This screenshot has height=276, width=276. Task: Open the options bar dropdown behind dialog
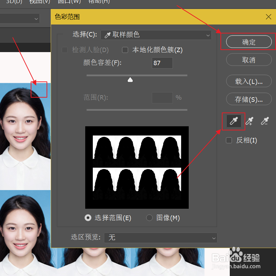click(20, 19)
